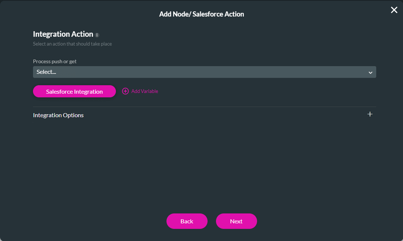The image size is (403, 241).
Task: Select an option from the Select... combo box
Action: 204,72
